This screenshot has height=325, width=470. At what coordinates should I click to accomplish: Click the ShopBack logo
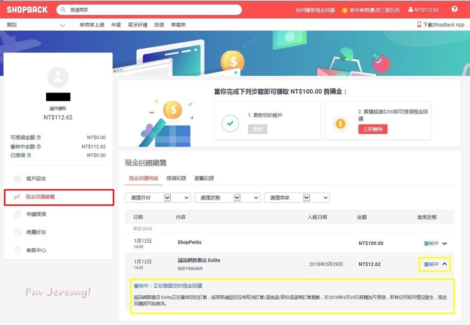click(x=27, y=10)
